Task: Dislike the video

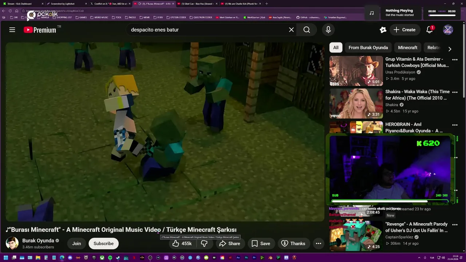Action: [204, 243]
